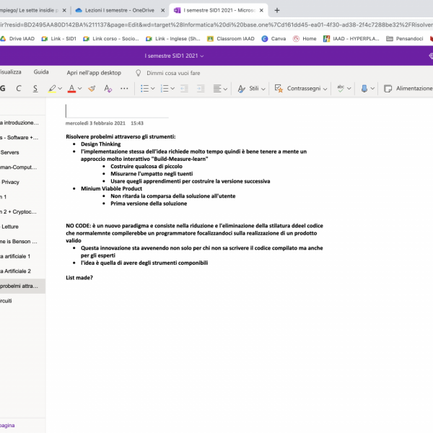Open Pensandoci bookmarks folder
This screenshot has height=433, width=433.
405,39
